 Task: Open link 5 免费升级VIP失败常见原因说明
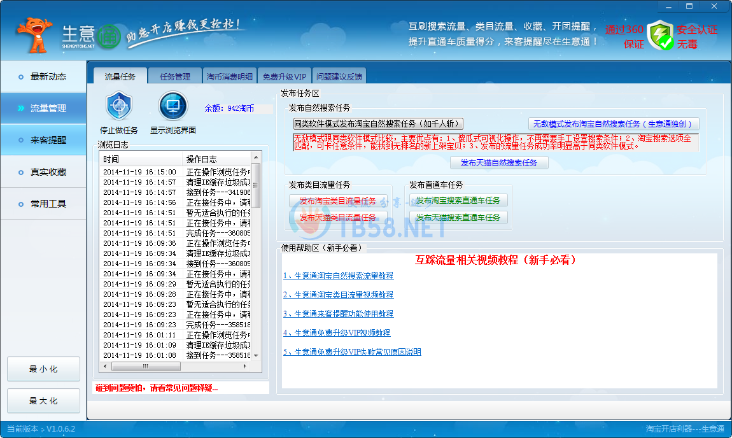(x=352, y=352)
